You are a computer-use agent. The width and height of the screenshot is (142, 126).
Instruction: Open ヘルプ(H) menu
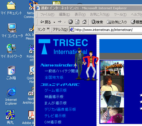136,14
